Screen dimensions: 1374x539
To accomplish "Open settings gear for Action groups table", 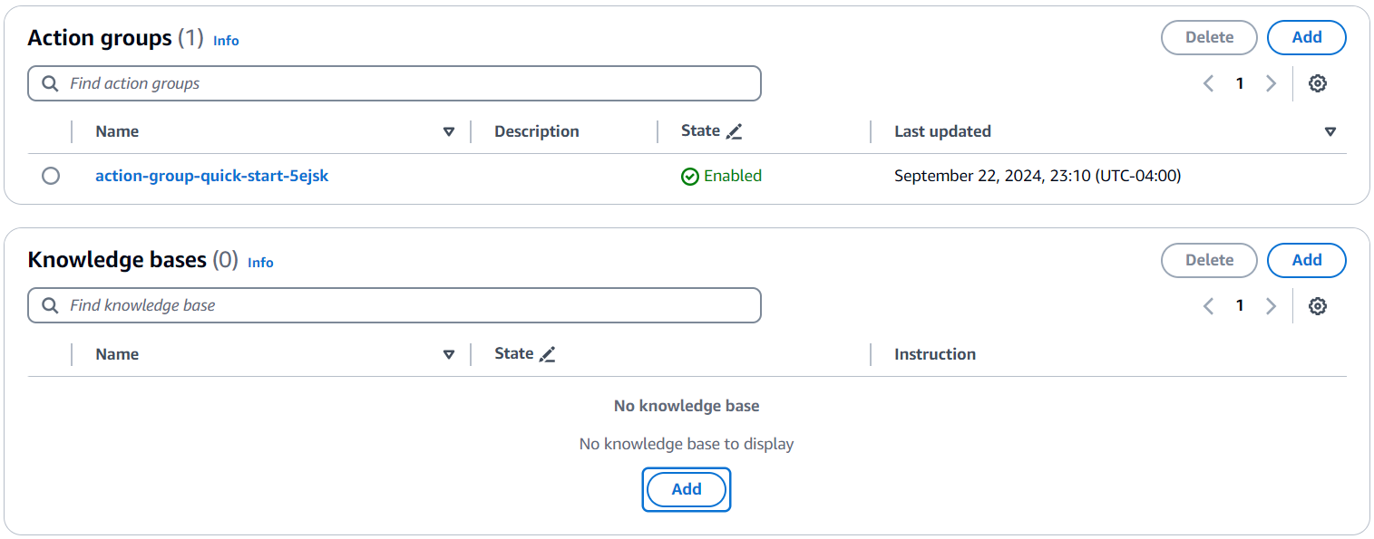I will tap(1318, 83).
